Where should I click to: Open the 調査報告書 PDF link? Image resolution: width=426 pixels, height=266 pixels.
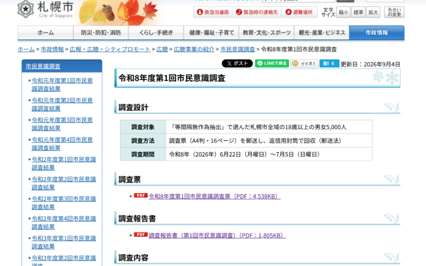click(x=217, y=235)
